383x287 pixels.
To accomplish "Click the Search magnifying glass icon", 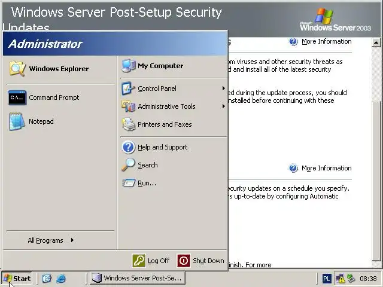I will [128, 164].
